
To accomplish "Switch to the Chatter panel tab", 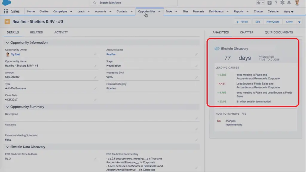I will coord(247,32).
